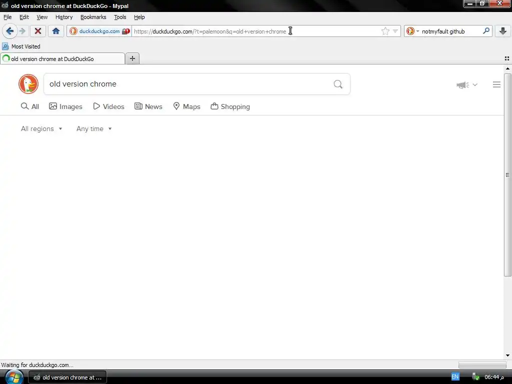Switch to the Maps results tab
The image size is (512, 384).
187,106
